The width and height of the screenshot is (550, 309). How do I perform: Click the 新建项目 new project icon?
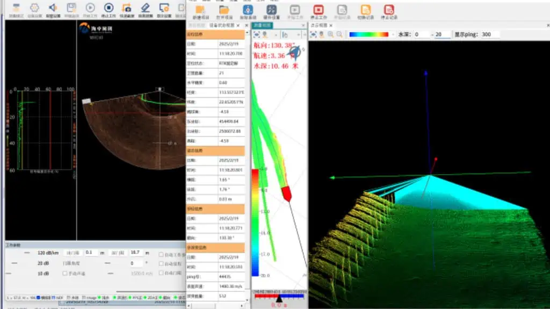[200, 10]
